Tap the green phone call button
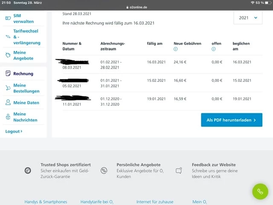 click(x=260, y=191)
